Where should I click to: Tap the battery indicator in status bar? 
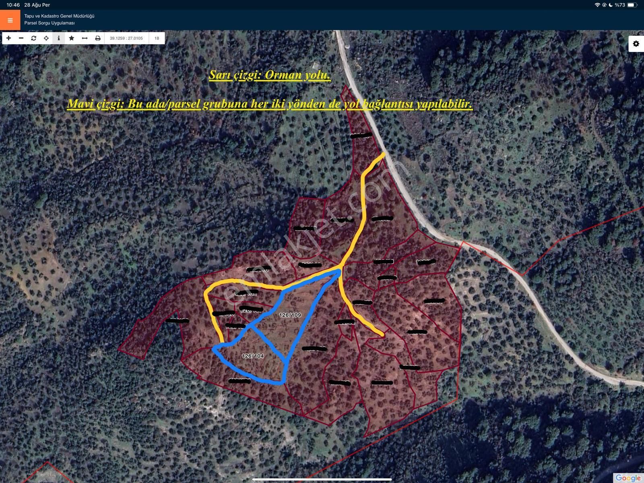click(x=632, y=5)
